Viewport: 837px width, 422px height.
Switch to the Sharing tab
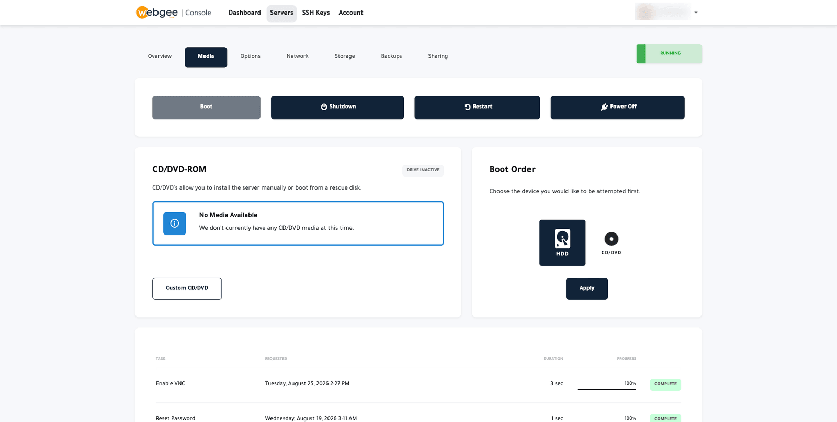click(438, 56)
